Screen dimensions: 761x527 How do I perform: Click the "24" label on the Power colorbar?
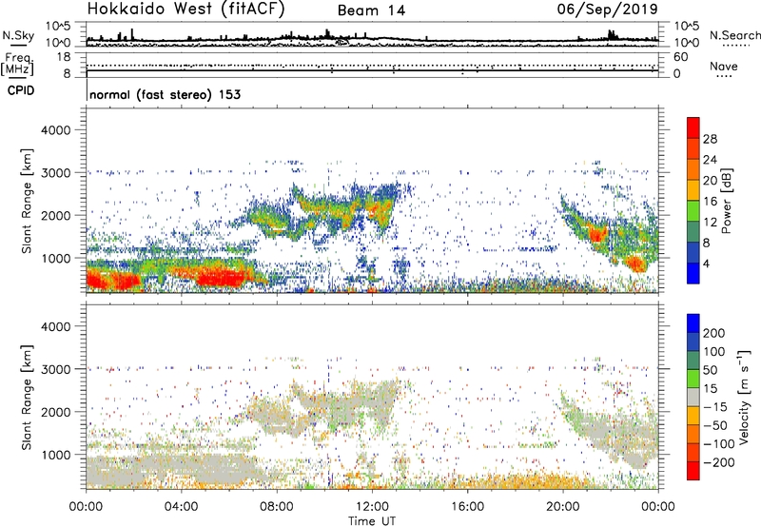pos(710,160)
